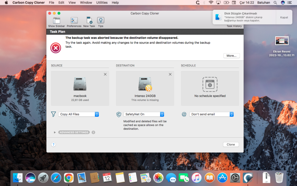
Task: Click the filter funnel icon
Action: [x=53, y=114]
